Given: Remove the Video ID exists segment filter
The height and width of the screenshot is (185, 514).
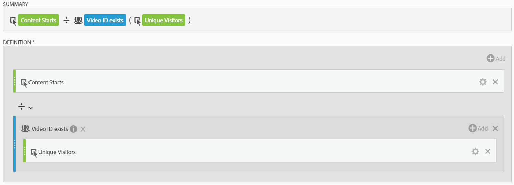Looking at the screenshot, I should tap(83, 129).
